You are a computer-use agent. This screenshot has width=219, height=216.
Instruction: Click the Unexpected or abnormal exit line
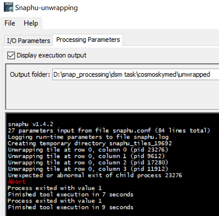tap(95, 175)
